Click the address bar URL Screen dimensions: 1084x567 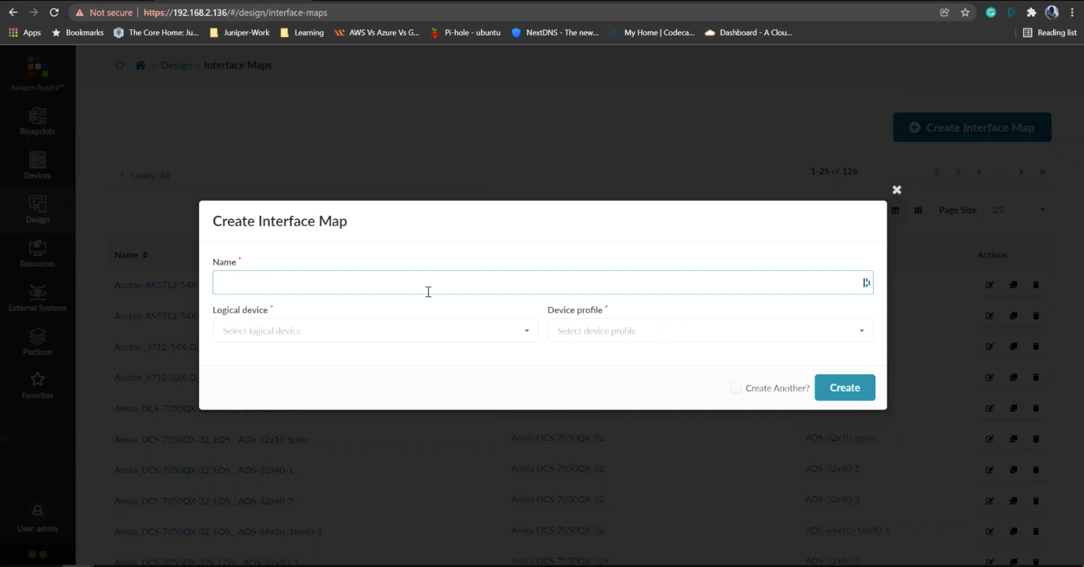(x=235, y=13)
